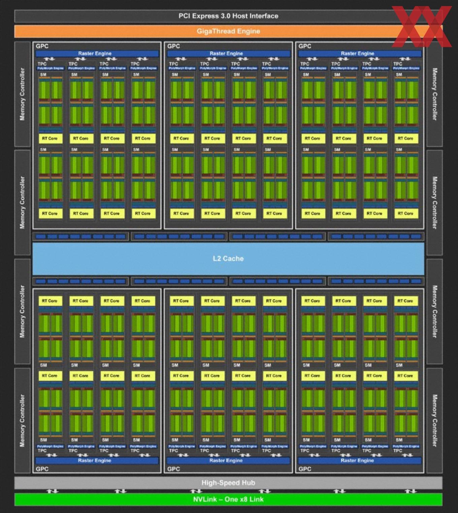Click the topmost Memory Controller on the left side
458x513 pixels.
pos(23,94)
